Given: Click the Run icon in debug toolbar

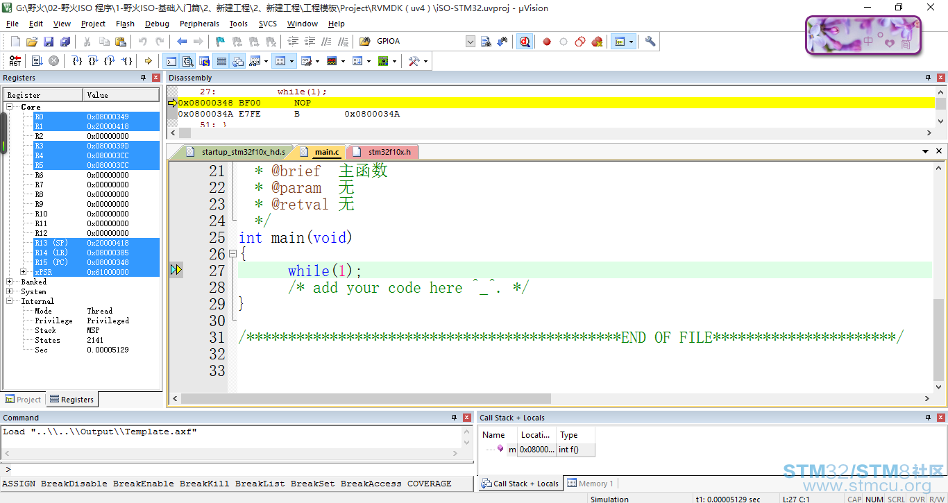Looking at the screenshot, I should (37, 61).
